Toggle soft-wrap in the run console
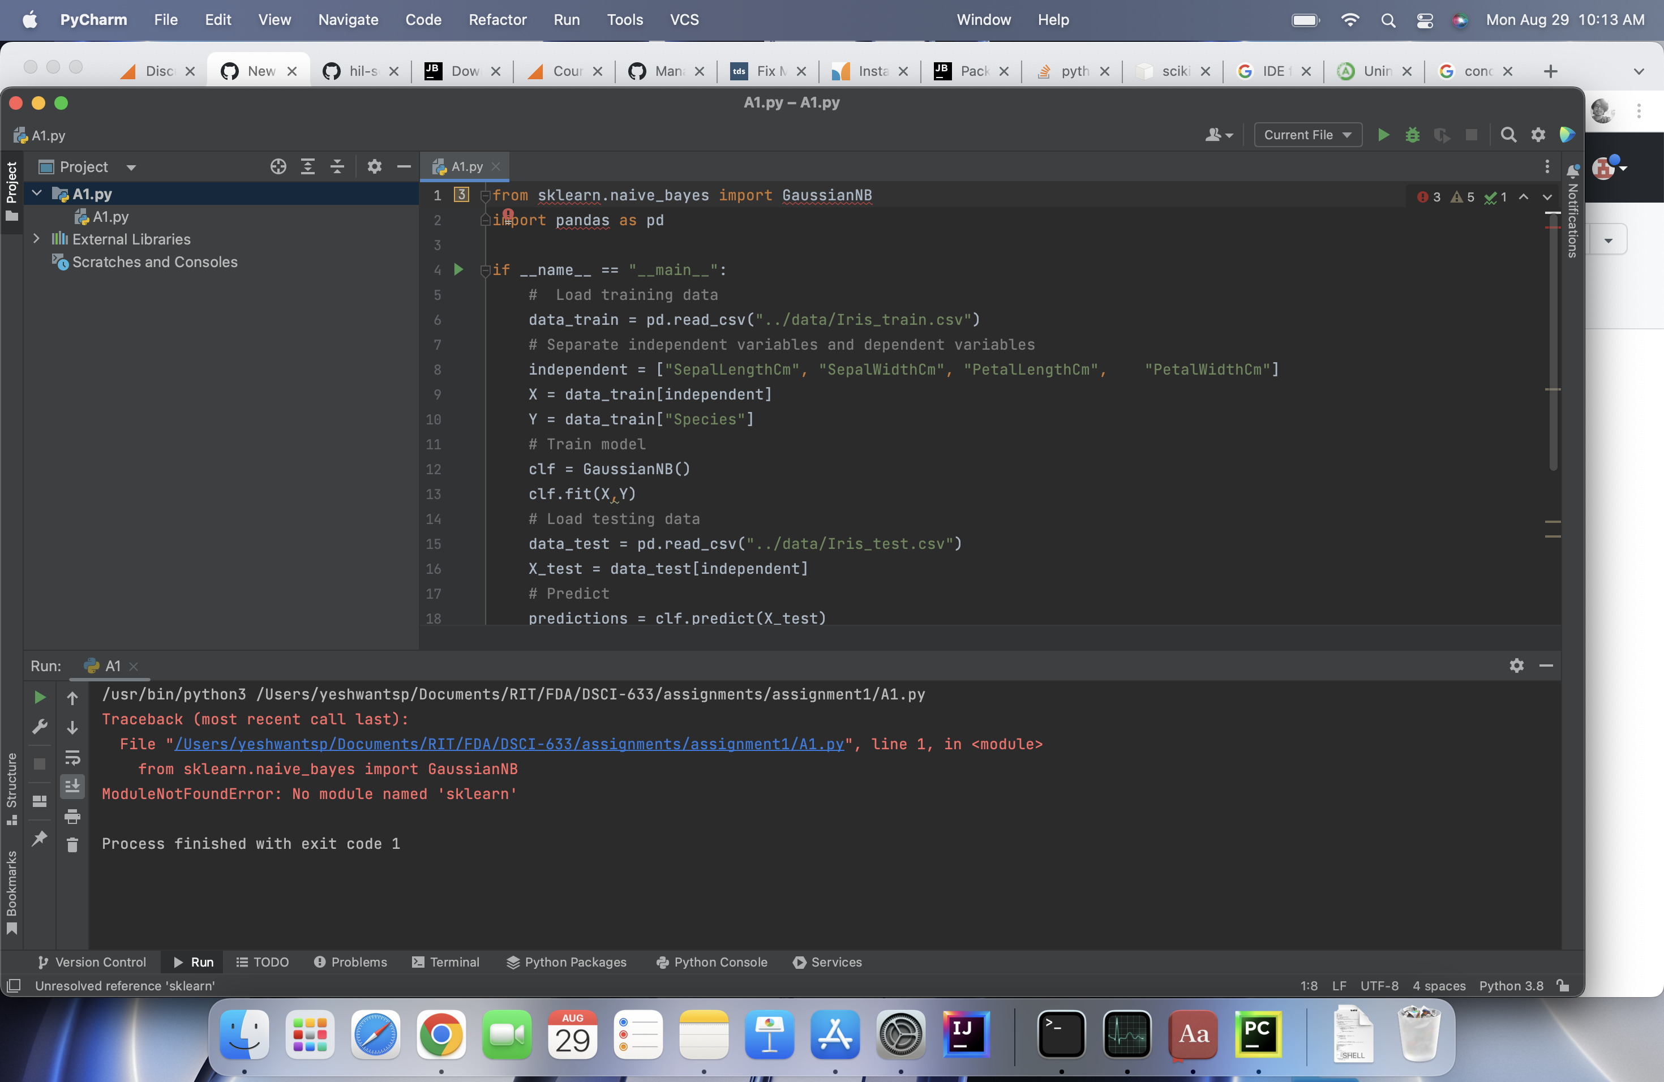Image resolution: width=1664 pixels, height=1082 pixels. [72, 757]
